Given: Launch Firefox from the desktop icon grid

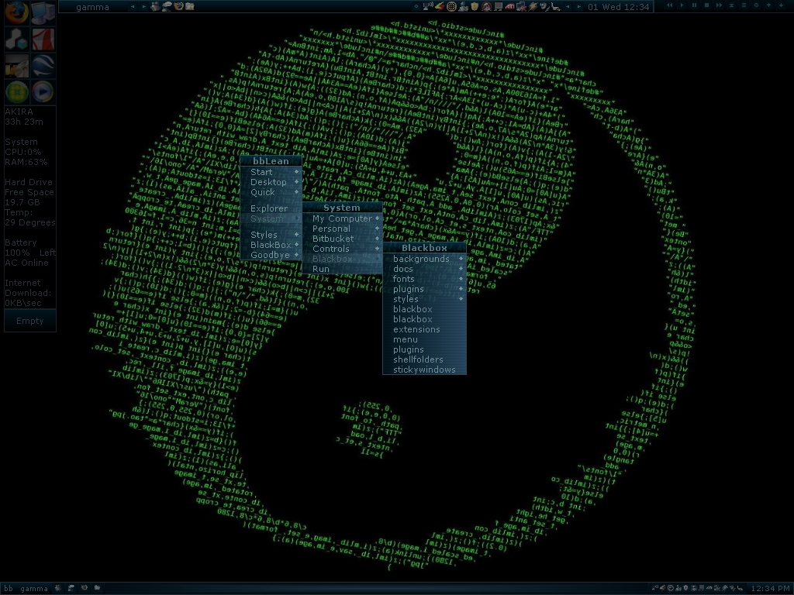Looking at the screenshot, I should point(16,12).
